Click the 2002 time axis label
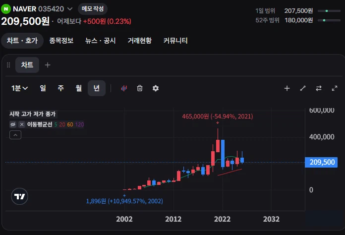345x235 pixels. [x=124, y=219]
